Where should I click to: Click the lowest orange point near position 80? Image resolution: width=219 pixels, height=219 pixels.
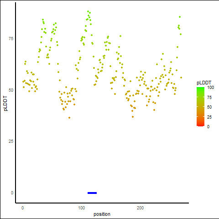[x=69, y=118]
